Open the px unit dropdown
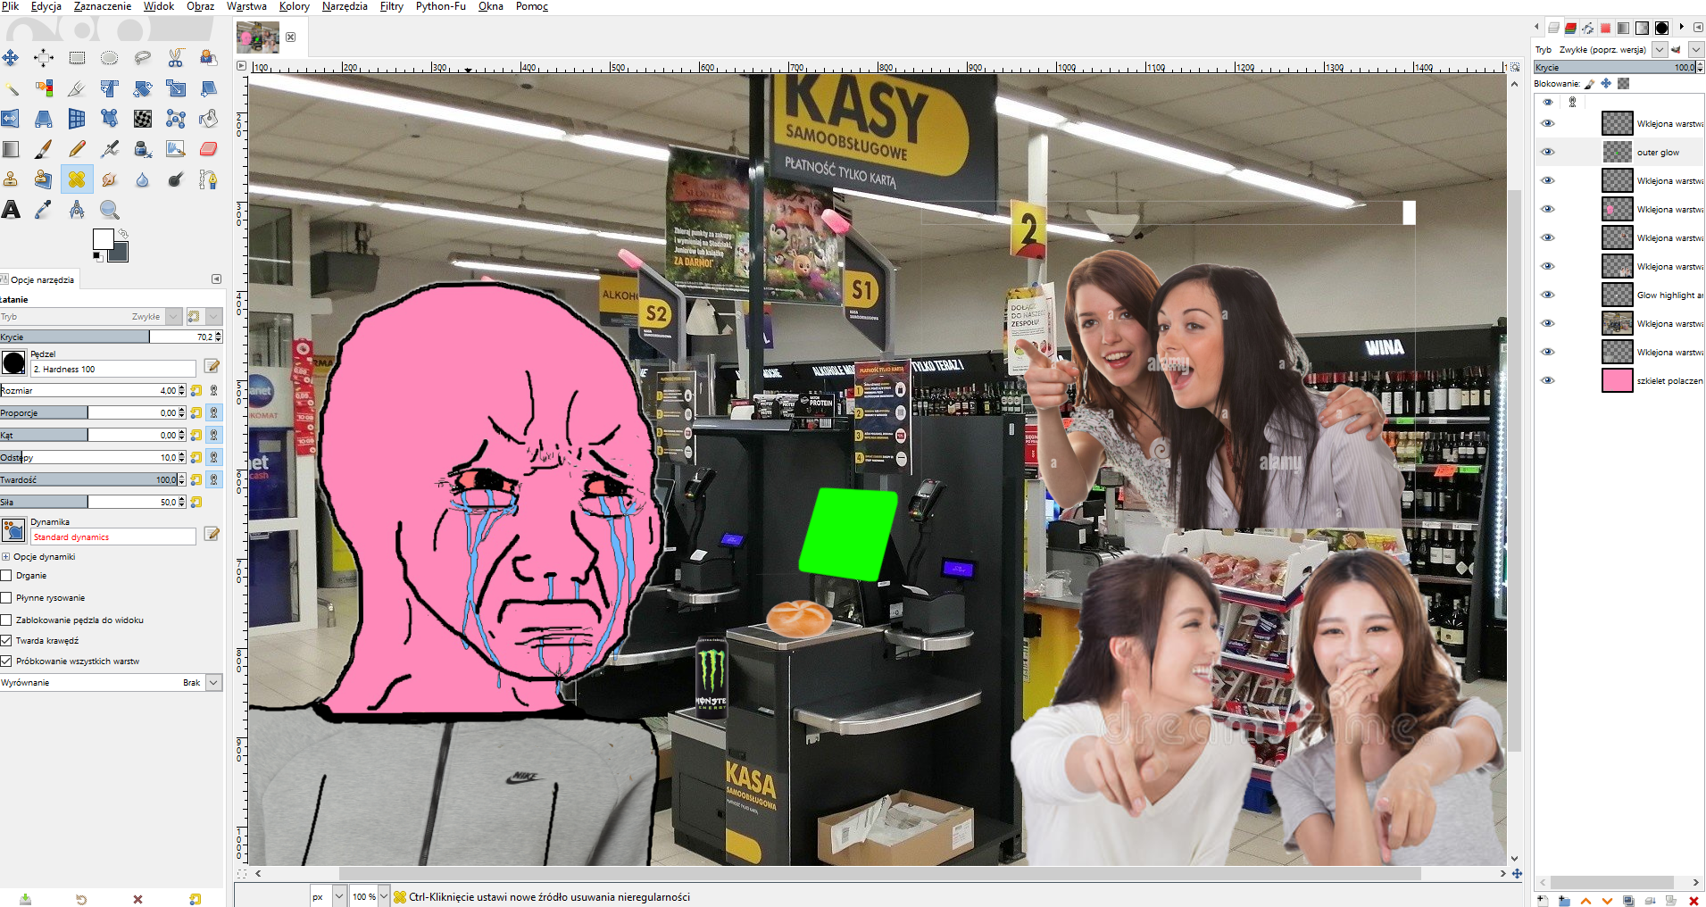Screen dimensions: 1706x907 click(339, 896)
